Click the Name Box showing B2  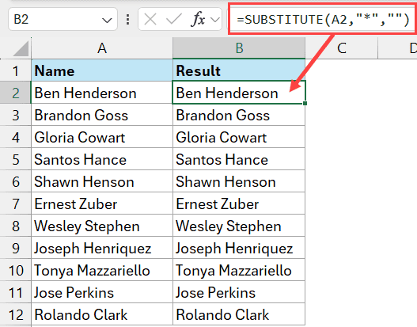(x=63, y=19)
